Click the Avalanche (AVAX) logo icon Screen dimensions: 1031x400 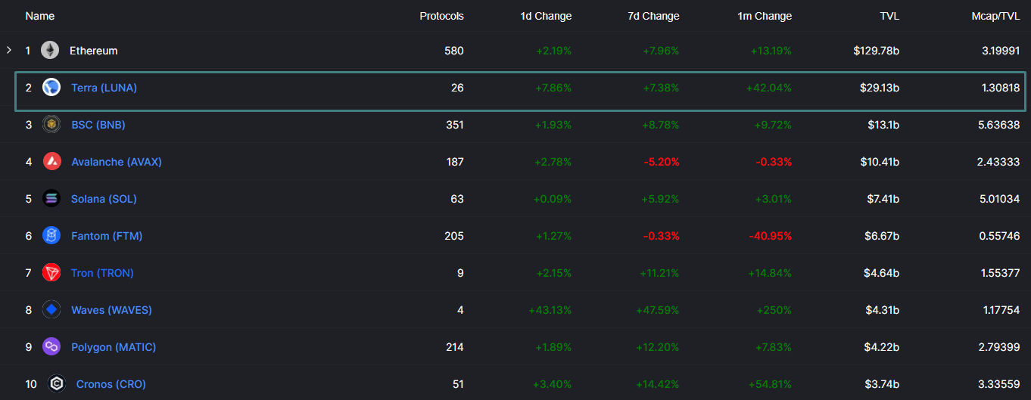[51, 162]
